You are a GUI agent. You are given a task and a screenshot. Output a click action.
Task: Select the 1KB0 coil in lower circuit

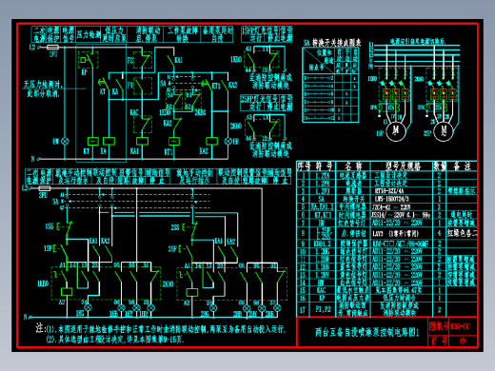coord(67,292)
